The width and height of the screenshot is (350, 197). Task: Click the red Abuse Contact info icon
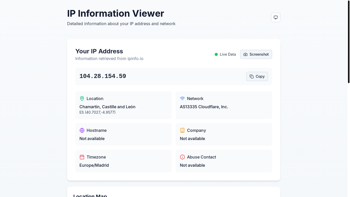coord(182,157)
